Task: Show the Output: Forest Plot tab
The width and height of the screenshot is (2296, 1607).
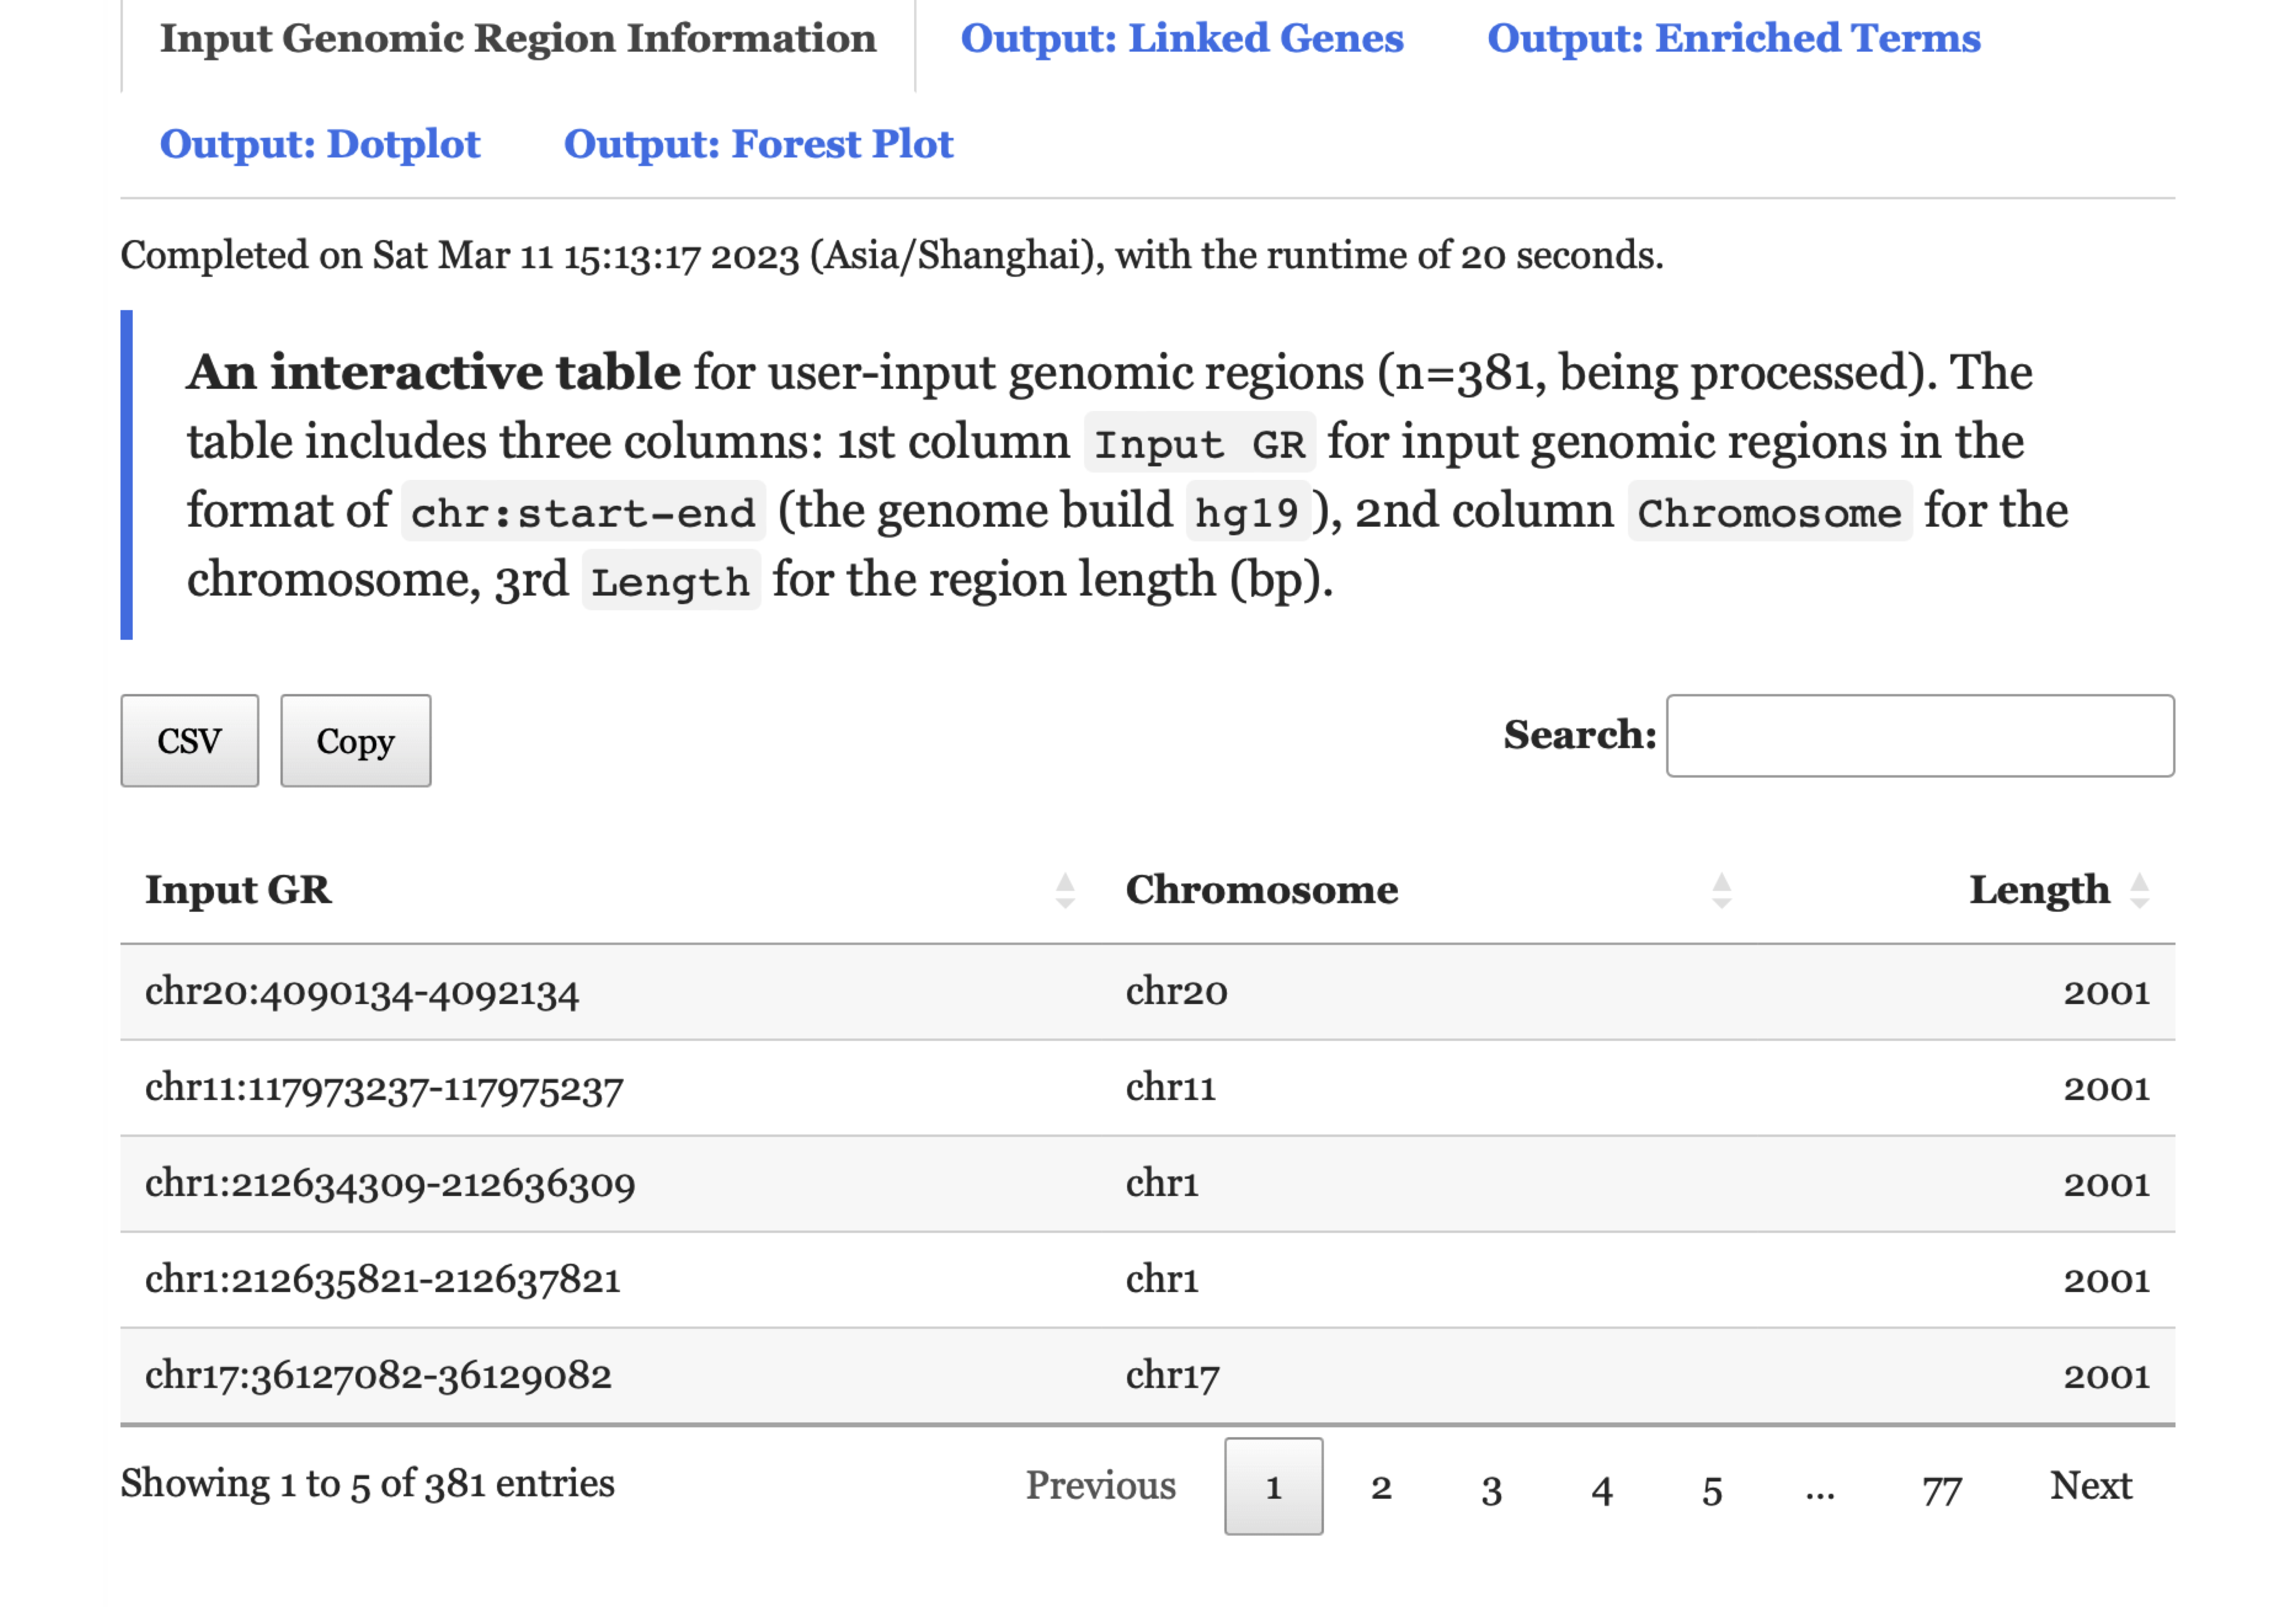Action: 758,144
